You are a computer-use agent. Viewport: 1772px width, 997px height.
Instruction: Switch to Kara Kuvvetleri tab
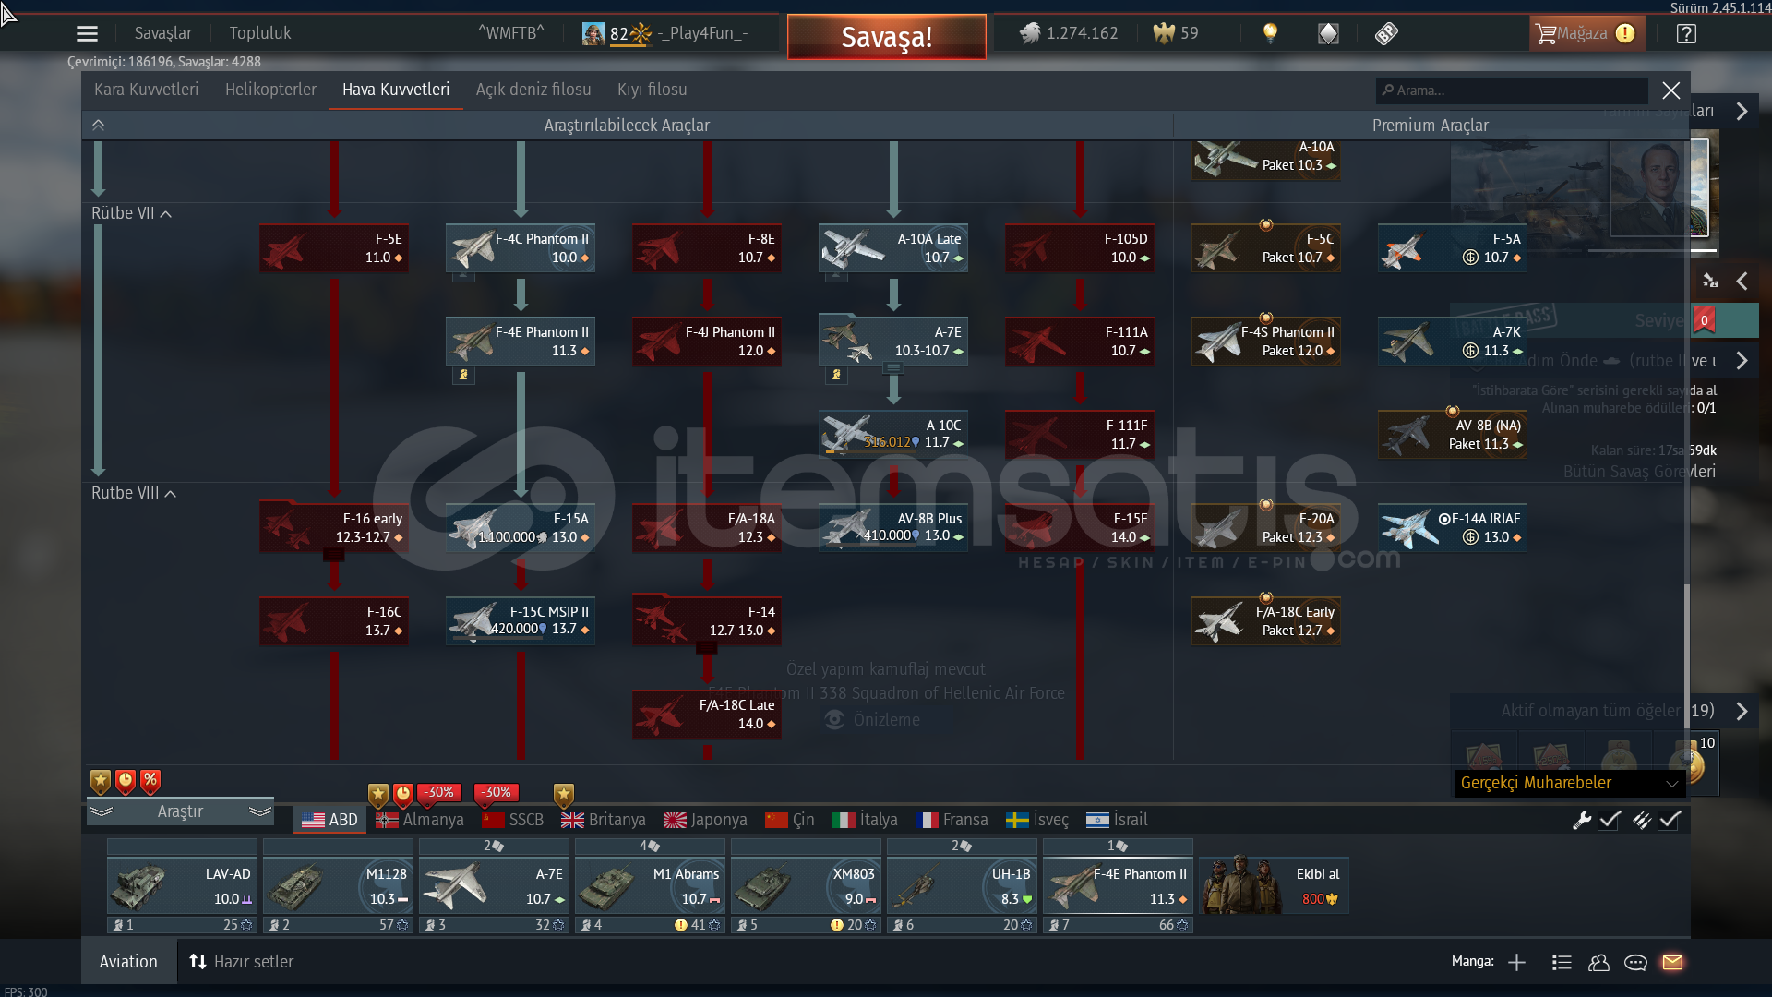point(146,90)
